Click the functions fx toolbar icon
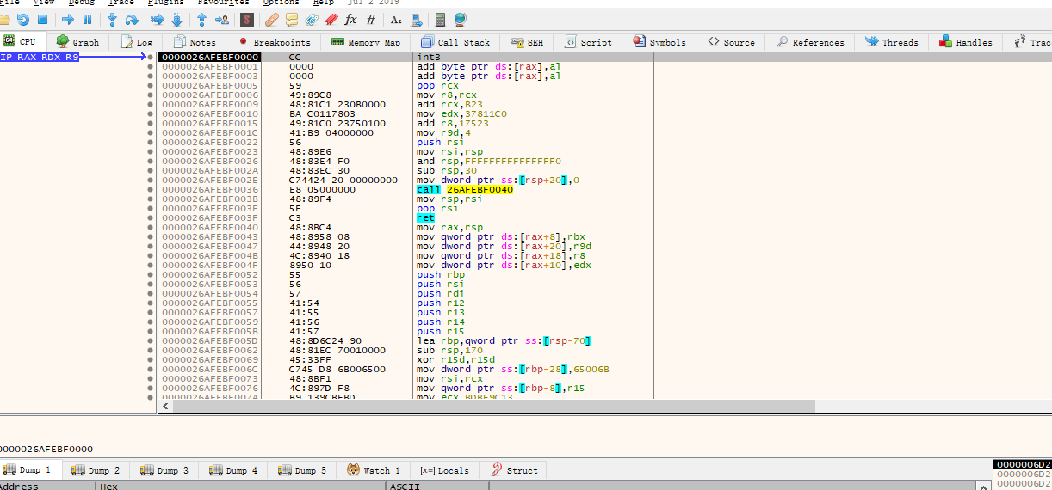Screen dimensions: 1052x490 point(350,19)
